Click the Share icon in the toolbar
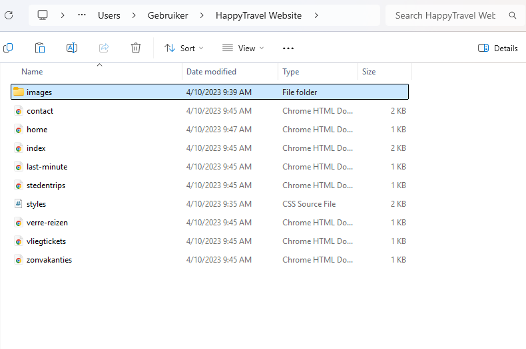 [104, 48]
